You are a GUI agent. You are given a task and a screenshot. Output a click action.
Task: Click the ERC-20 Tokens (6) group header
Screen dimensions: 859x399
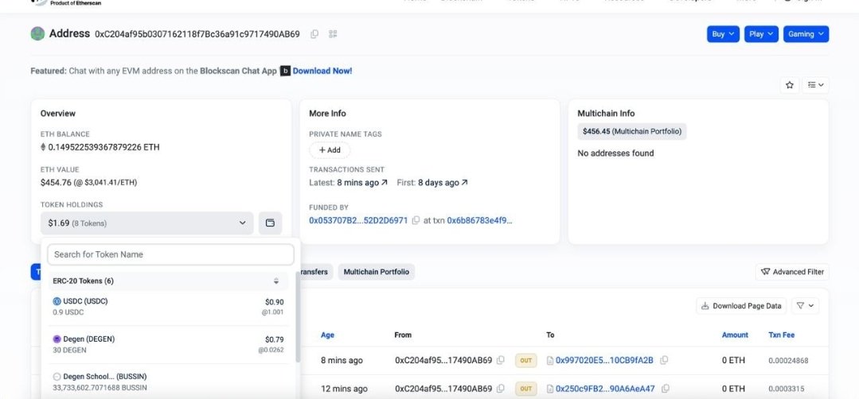[x=168, y=281]
